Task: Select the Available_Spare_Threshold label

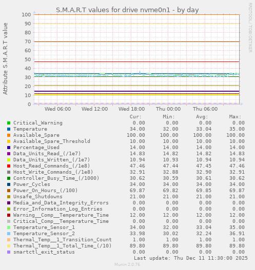Action: pos(52,141)
